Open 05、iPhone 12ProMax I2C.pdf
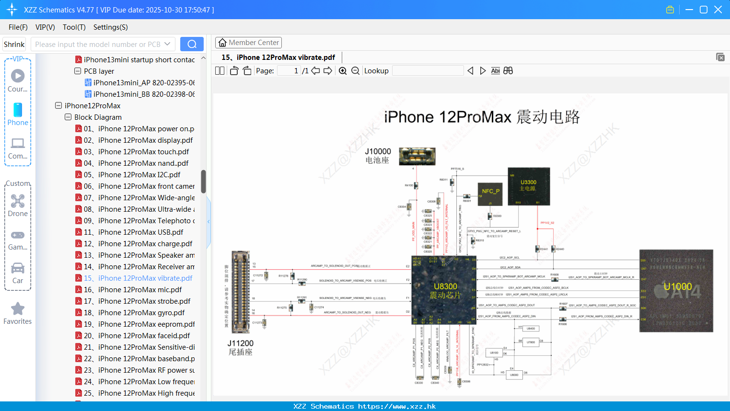Image resolution: width=730 pixels, height=411 pixels. pyautogui.click(x=127, y=174)
